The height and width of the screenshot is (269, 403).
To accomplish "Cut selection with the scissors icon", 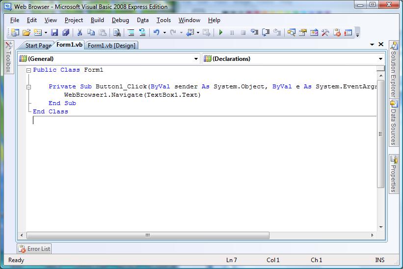I will pyautogui.click(x=80, y=32).
